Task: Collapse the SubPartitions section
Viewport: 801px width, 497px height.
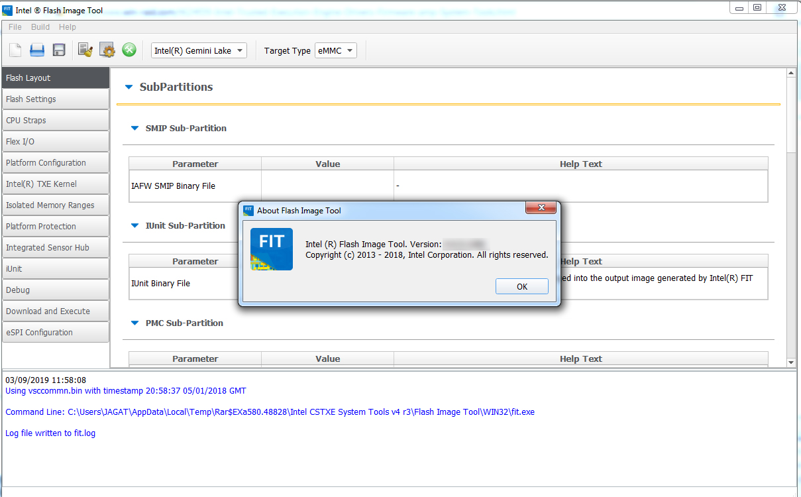Action: (x=128, y=87)
